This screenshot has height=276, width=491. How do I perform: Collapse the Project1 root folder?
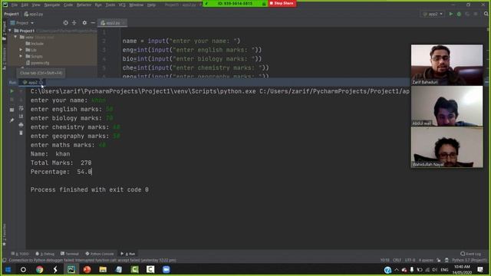click(x=10, y=31)
